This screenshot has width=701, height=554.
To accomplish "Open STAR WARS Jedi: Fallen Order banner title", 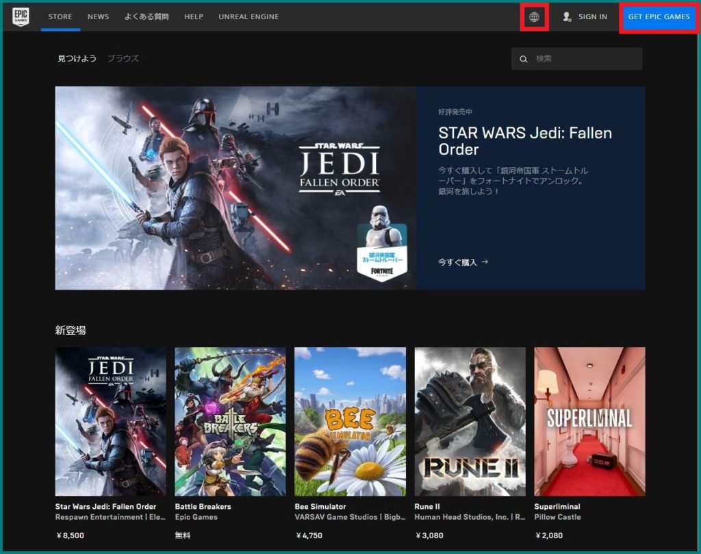I will click(525, 141).
